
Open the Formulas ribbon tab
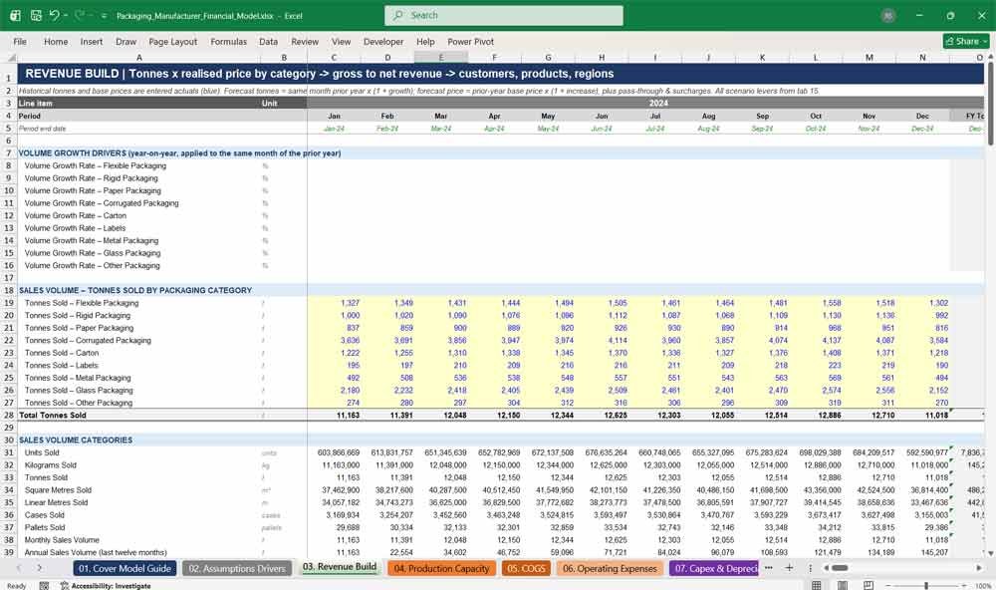coord(229,41)
